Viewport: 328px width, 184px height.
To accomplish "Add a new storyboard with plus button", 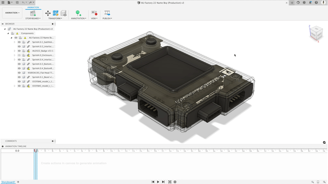I will point(18,182).
